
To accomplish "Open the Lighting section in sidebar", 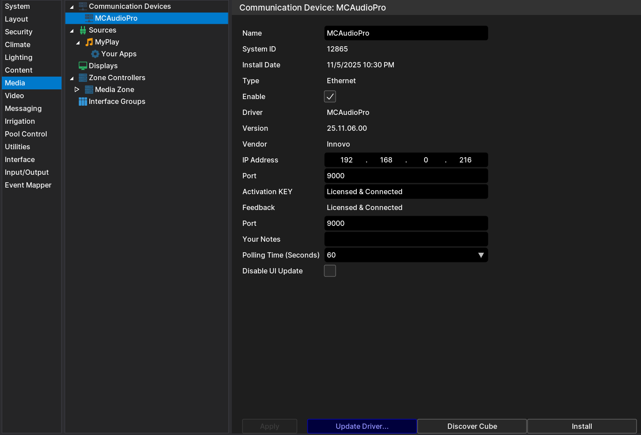I will (x=18, y=57).
